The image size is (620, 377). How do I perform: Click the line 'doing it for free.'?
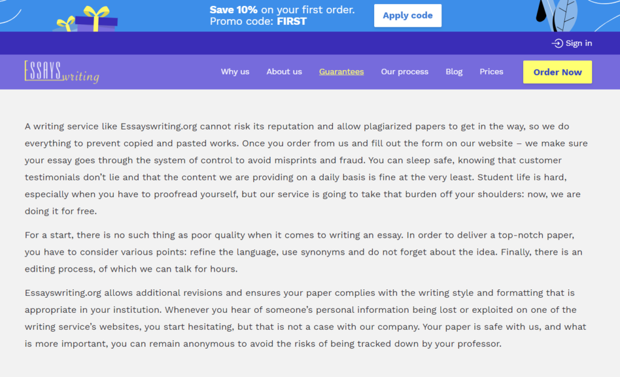tap(61, 211)
